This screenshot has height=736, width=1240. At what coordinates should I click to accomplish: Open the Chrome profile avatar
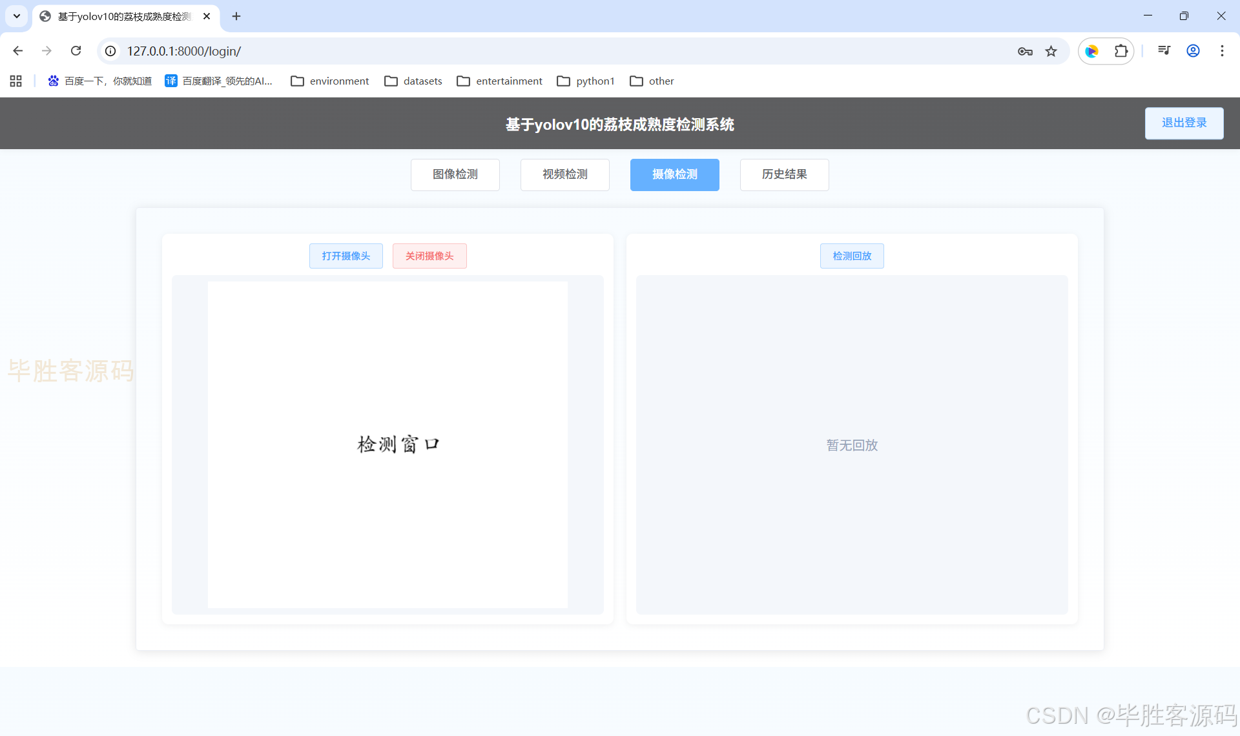[1193, 51]
